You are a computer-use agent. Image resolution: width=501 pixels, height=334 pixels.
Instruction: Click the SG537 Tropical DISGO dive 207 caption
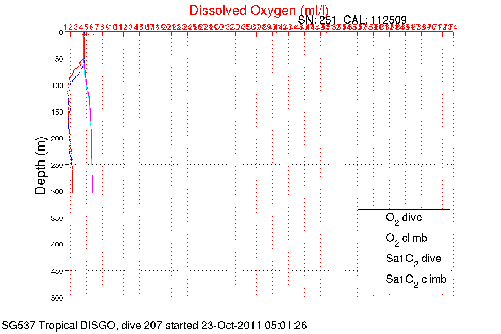(x=154, y=326)
